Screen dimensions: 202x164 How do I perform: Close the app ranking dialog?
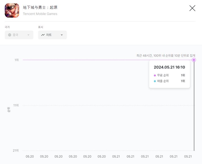click(192, 8)
